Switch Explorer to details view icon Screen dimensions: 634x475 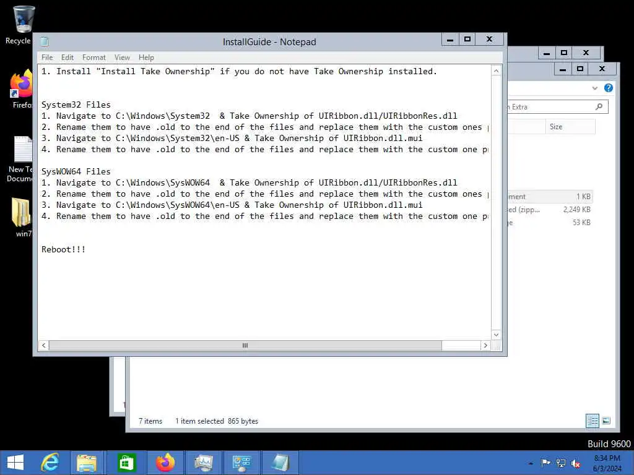coord(593,421)
